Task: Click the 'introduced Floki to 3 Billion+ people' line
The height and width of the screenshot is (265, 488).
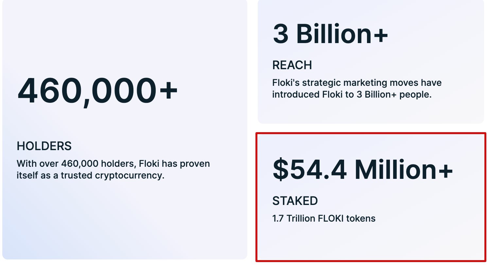Action: tap(352, 95)
